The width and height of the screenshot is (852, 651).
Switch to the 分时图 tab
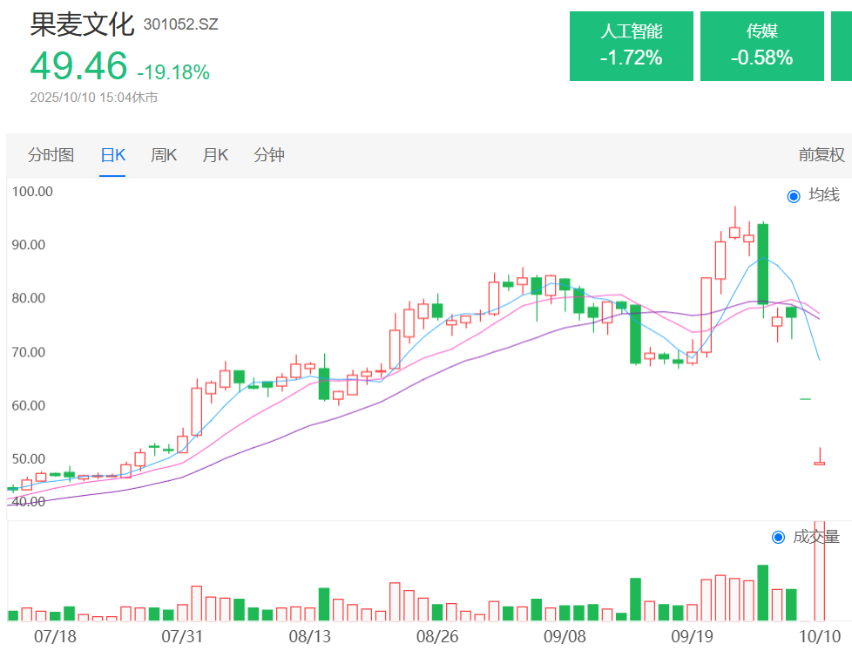(x=51, y=155)
